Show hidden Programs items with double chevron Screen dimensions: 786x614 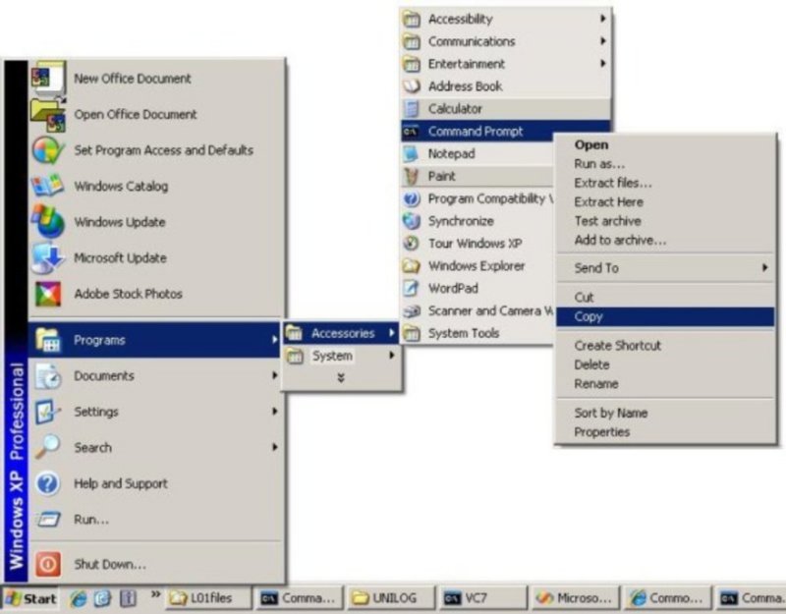[x=341, y=378]
